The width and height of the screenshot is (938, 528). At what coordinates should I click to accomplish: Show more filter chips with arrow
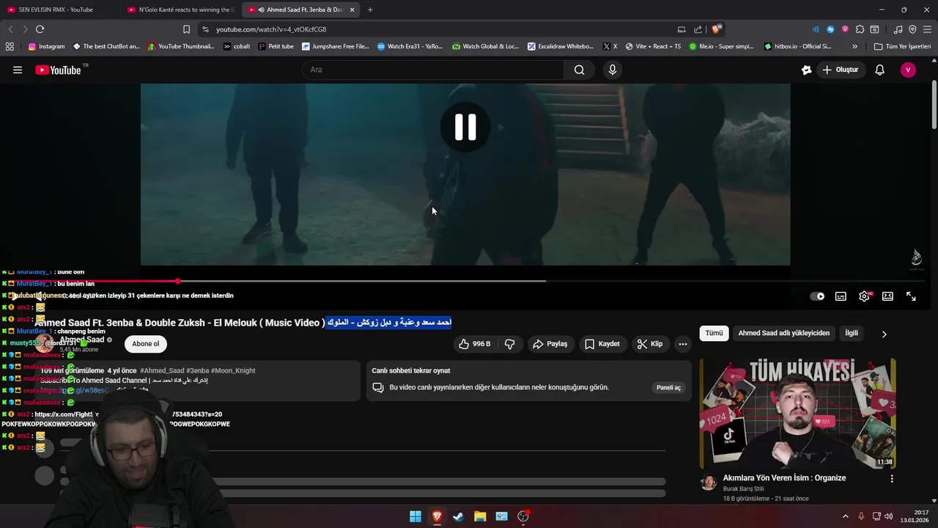pyautogui.click(x=884, y=334)
